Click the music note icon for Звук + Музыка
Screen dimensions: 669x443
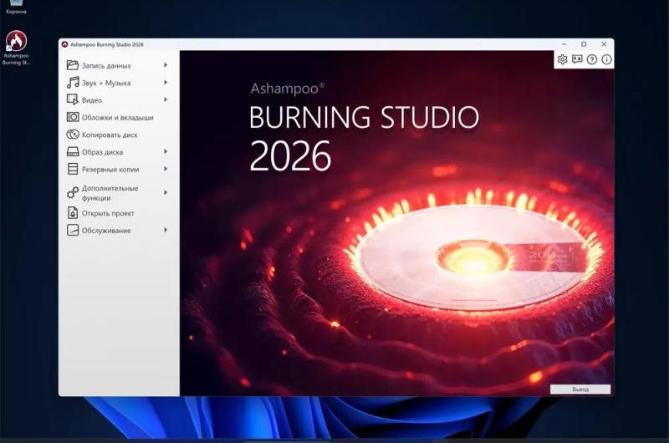pyautogui.click(x=73, y=82)
